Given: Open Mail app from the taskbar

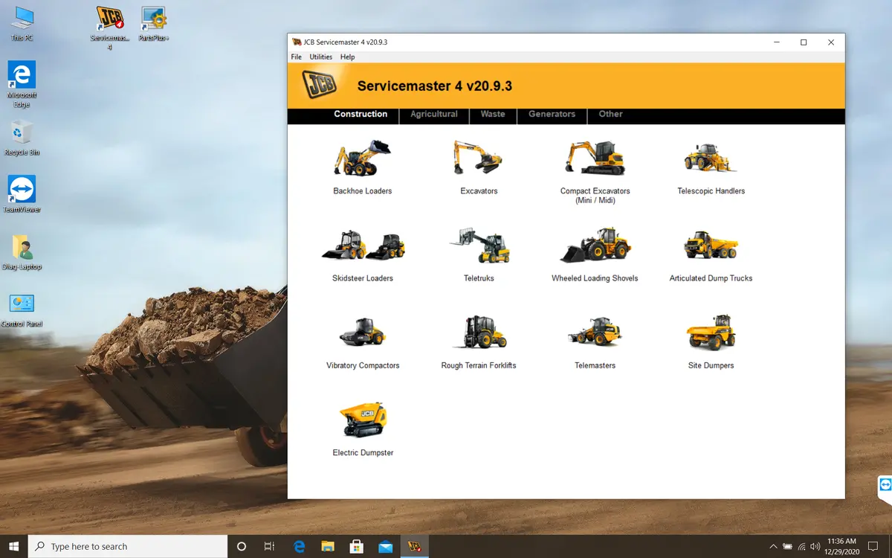Looking at the screenshot, I should point(385,546).
